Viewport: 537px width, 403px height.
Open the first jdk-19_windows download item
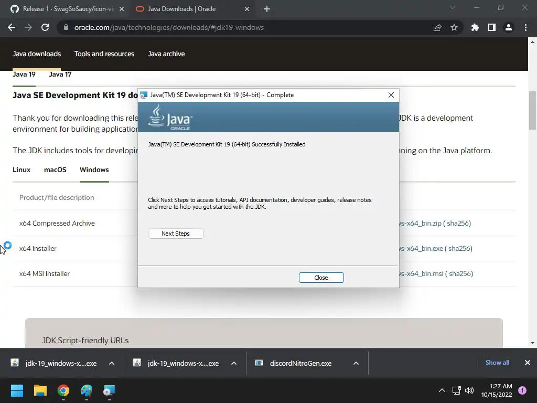click(x=54, y=363)
